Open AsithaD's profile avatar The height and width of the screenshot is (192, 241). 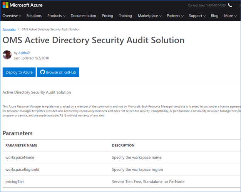tap(7, 55)
